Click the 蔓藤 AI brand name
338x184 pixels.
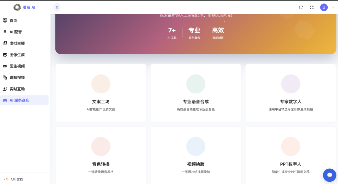[29, 7]
